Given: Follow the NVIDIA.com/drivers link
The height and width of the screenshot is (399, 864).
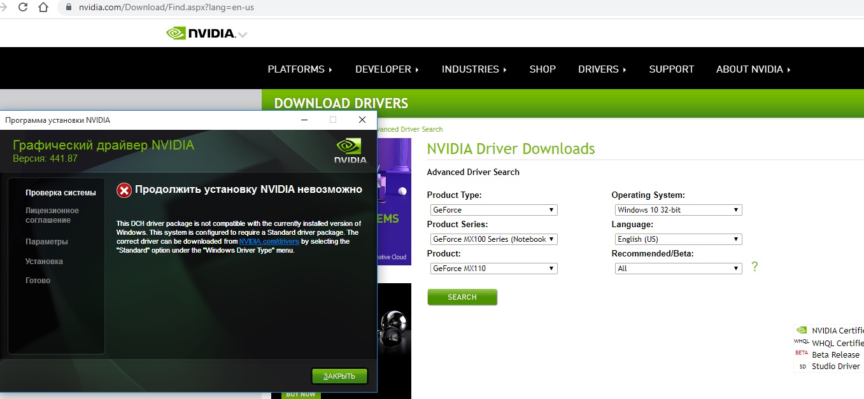Looking at the screenshot, I should tap(269, 242).
